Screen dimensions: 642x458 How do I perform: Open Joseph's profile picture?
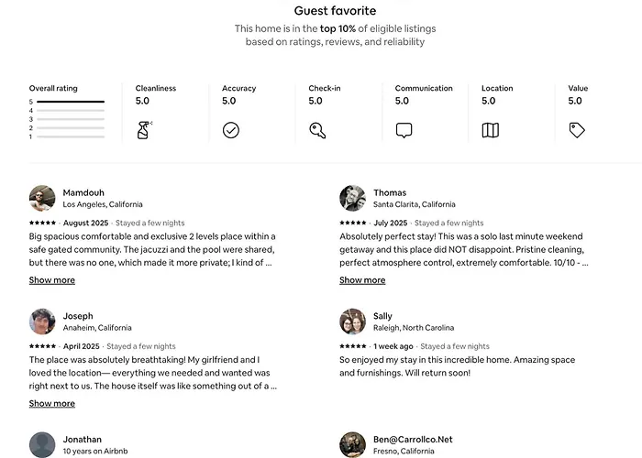pos(42,322)
